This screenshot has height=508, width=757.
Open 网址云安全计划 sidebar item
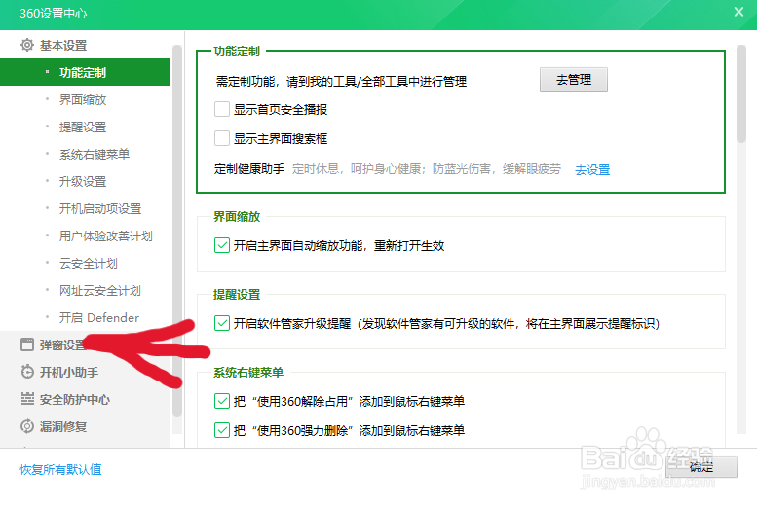(100, 290)
